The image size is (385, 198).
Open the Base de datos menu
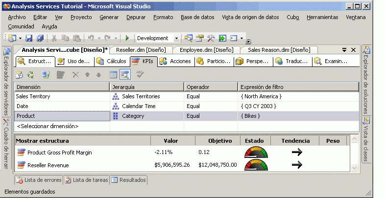(x=197, y=17)
